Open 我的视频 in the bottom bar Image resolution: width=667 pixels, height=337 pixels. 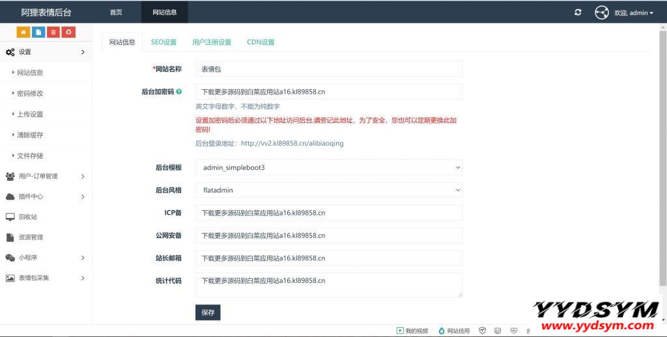[413, 330]
